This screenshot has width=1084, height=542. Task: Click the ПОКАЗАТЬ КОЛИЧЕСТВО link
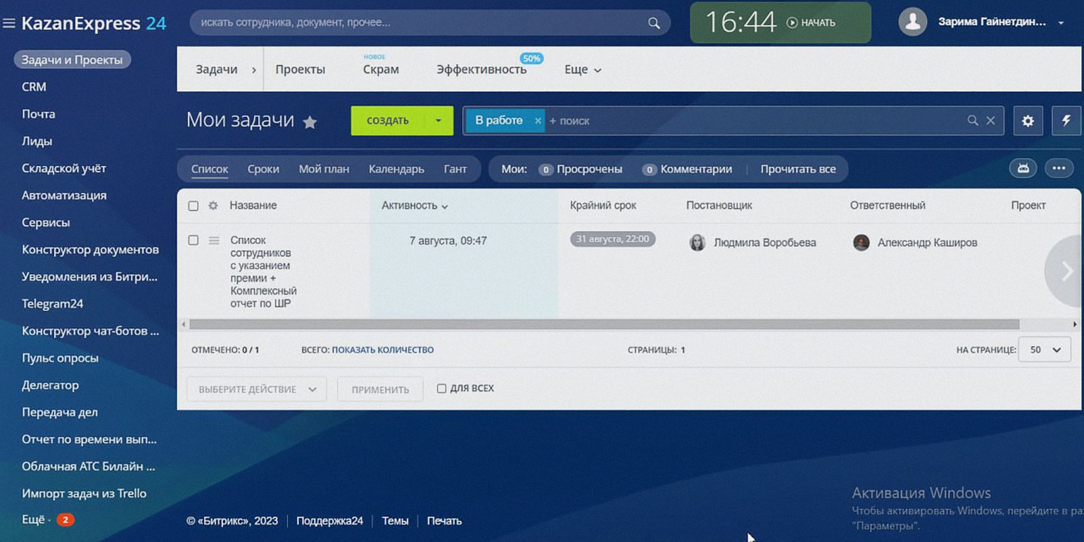coord(382,350)
